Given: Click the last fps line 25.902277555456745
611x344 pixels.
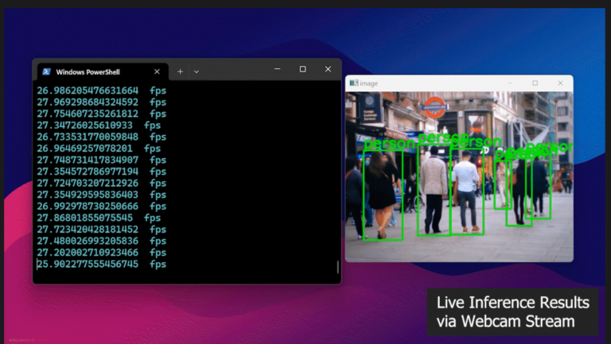Looking at the screenshot, I should coord(88,264).
